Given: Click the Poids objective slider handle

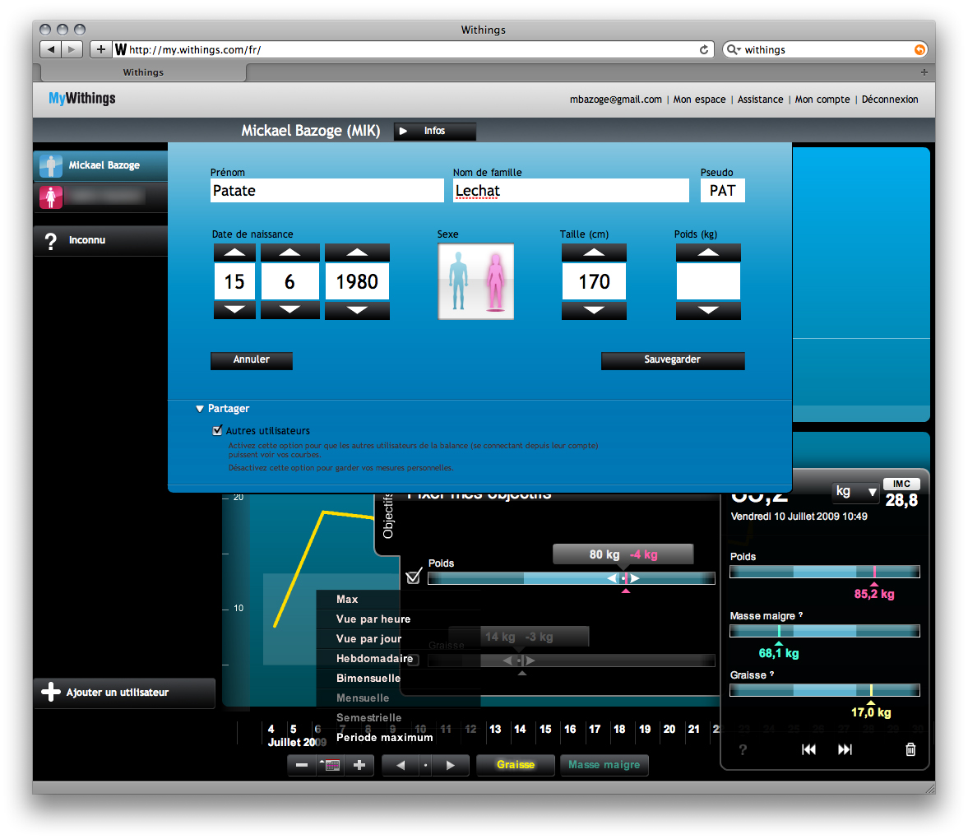Looking at the screenshot, I should (x=623, y=578).
